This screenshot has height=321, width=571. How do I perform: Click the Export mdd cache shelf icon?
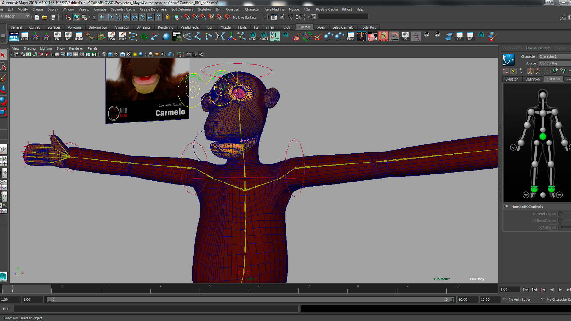[14, 36]
